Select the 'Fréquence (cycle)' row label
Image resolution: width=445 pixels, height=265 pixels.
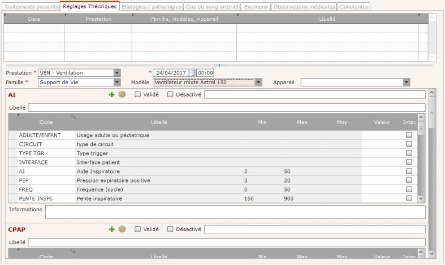click(x=100, y=189)
